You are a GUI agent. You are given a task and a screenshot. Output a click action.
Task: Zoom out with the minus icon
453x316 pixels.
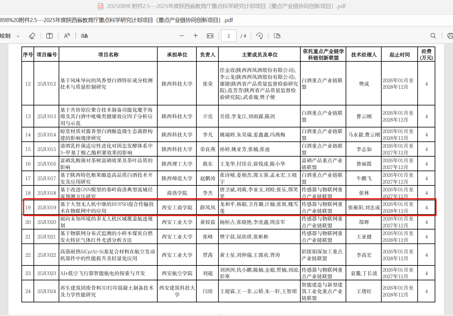tap(182, 36)
